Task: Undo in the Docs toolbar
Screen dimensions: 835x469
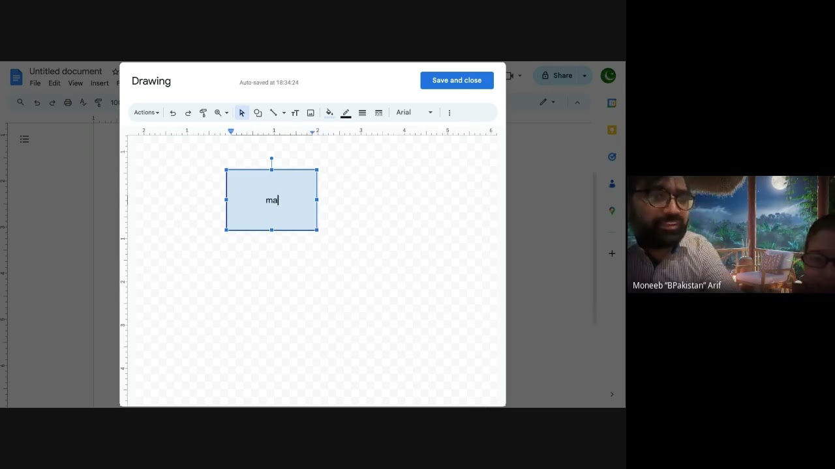Action: (37, 102)
